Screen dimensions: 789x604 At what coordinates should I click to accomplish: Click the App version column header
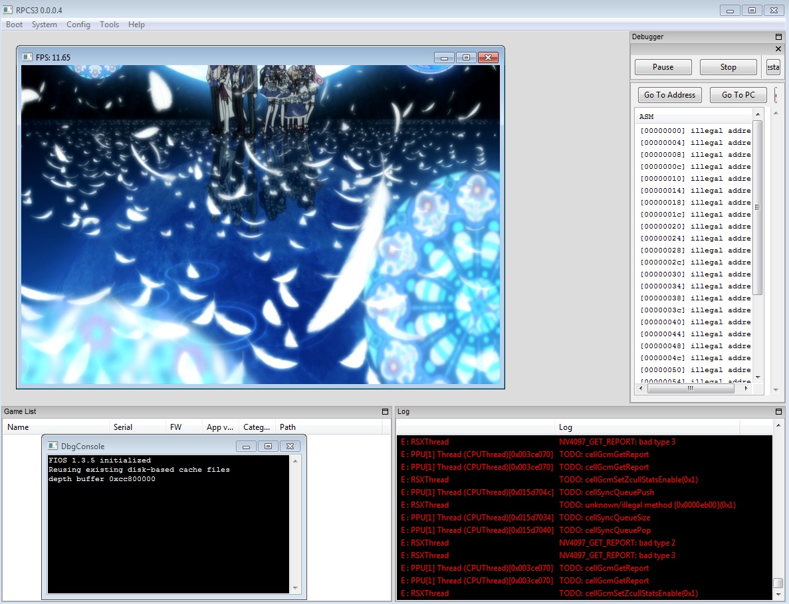(x=221, y=427)
